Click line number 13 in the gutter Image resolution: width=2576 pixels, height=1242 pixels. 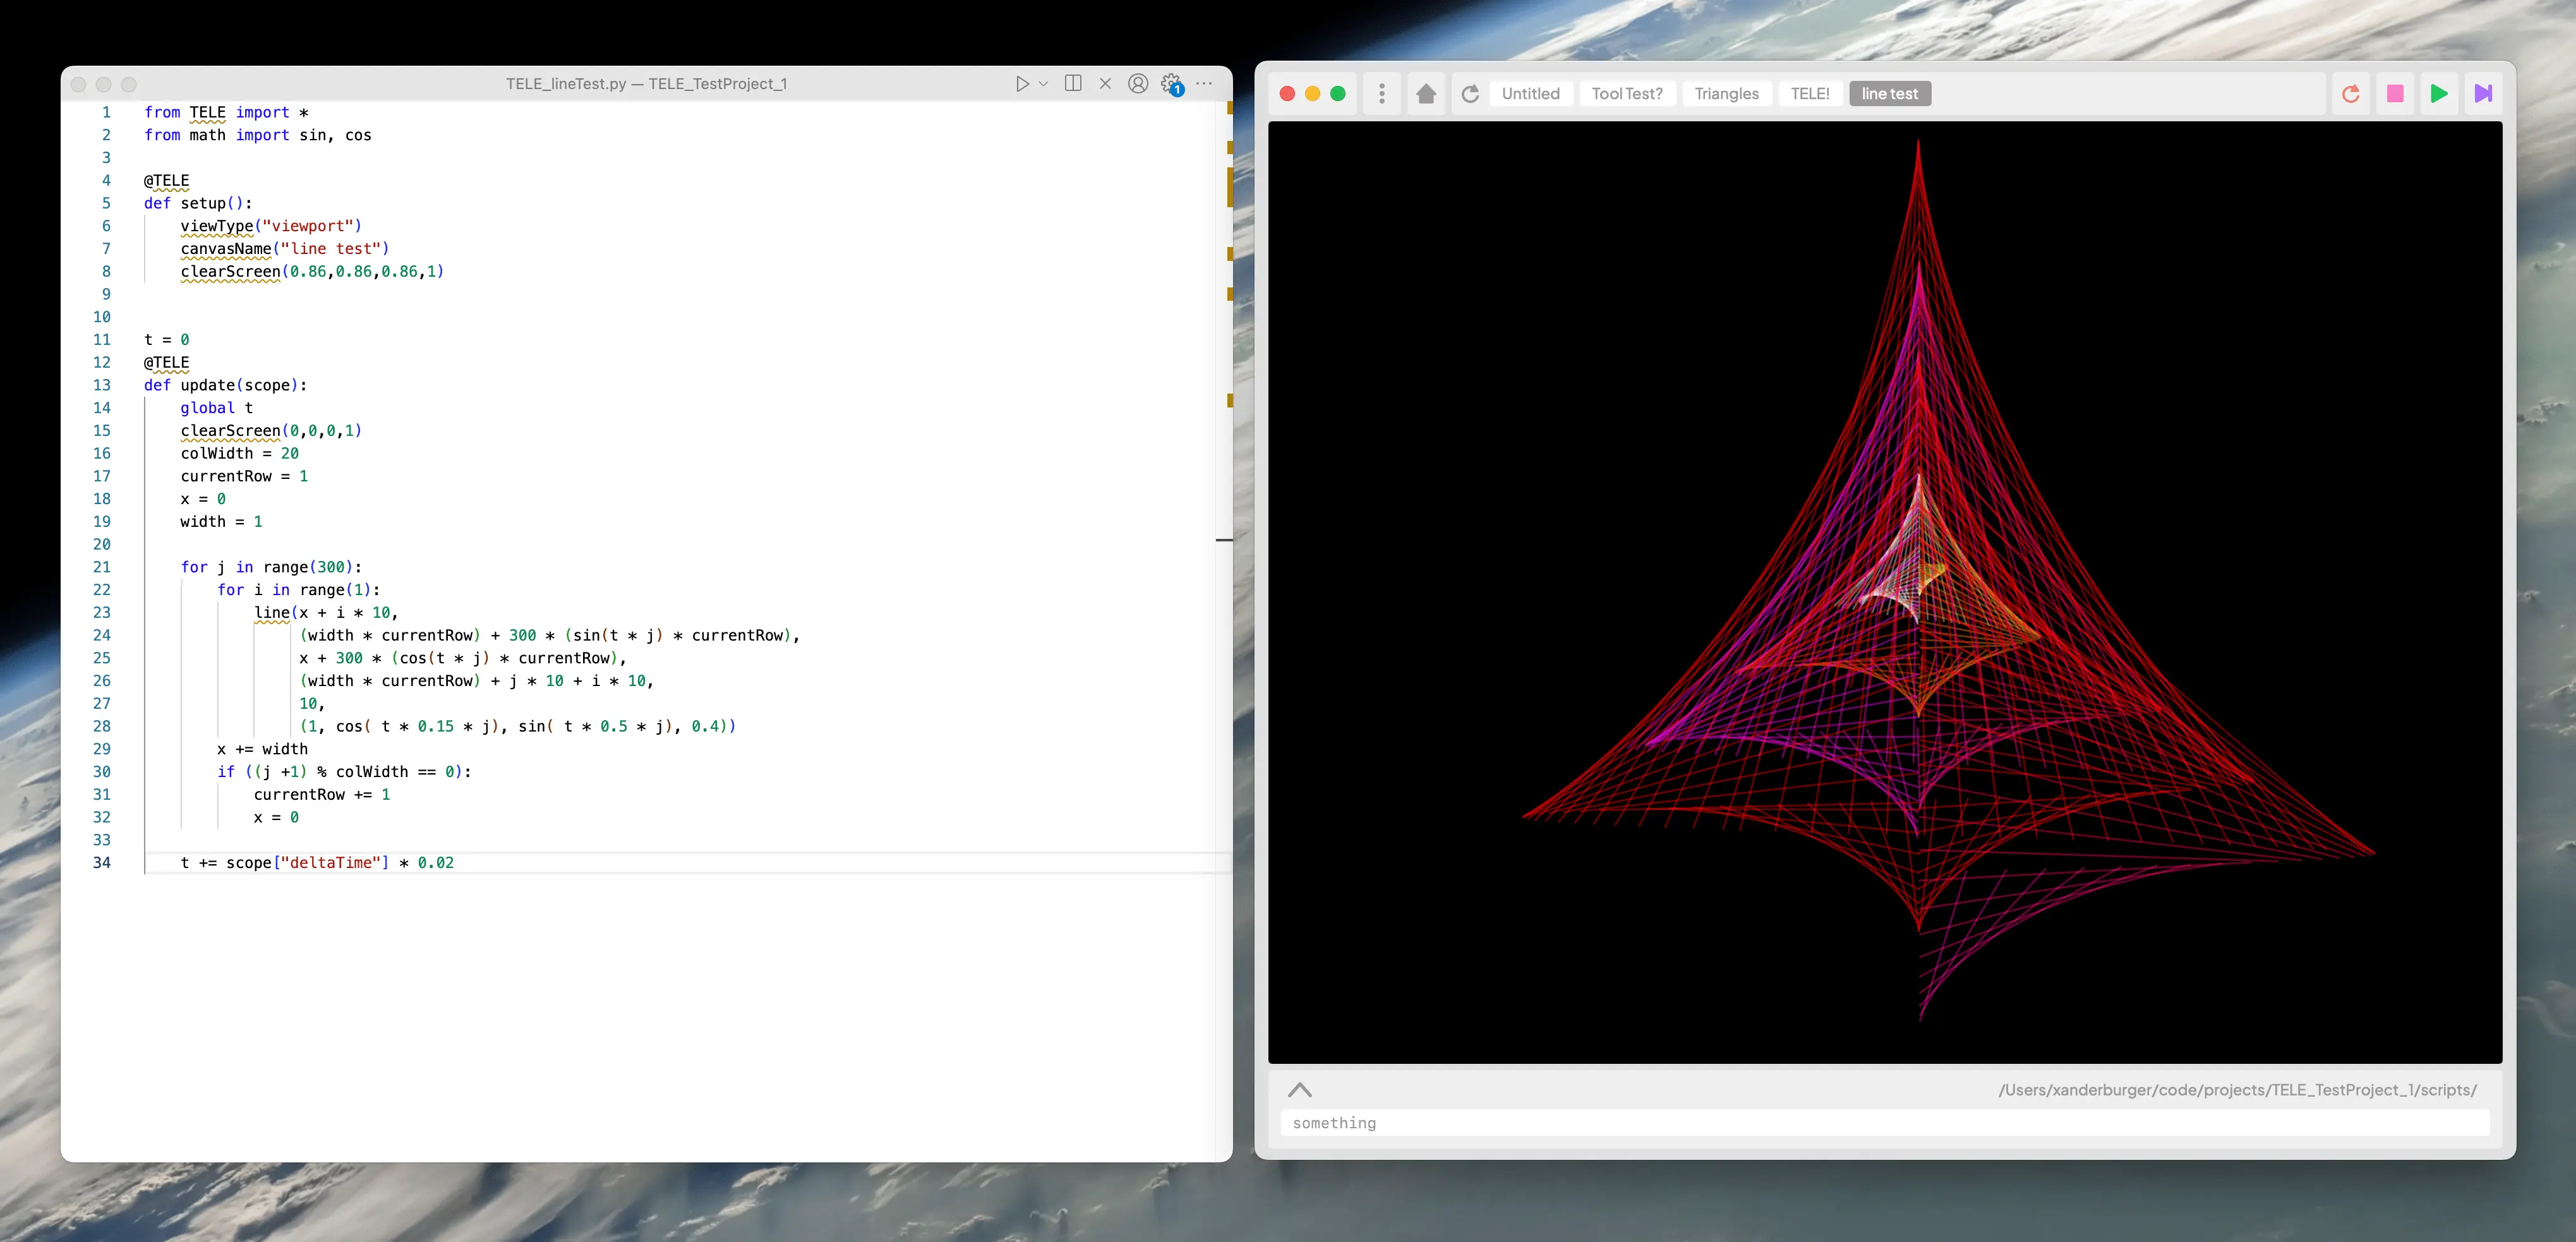pos(102,385)
